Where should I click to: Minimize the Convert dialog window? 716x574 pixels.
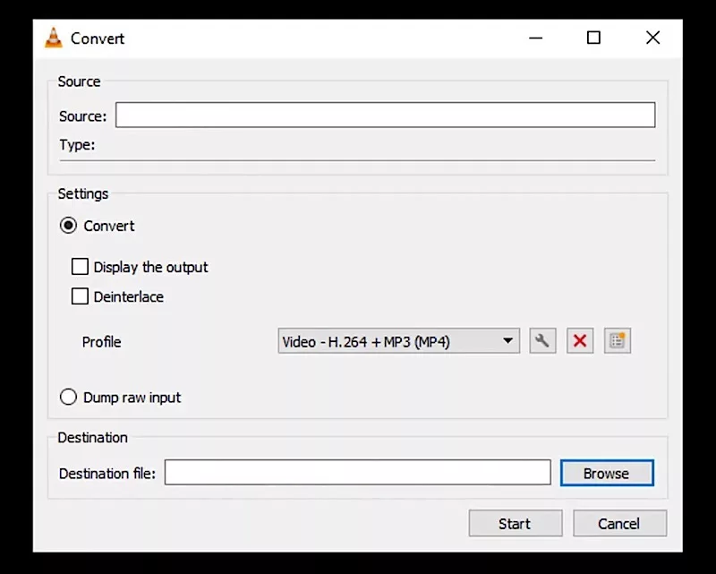coord(536,38)
